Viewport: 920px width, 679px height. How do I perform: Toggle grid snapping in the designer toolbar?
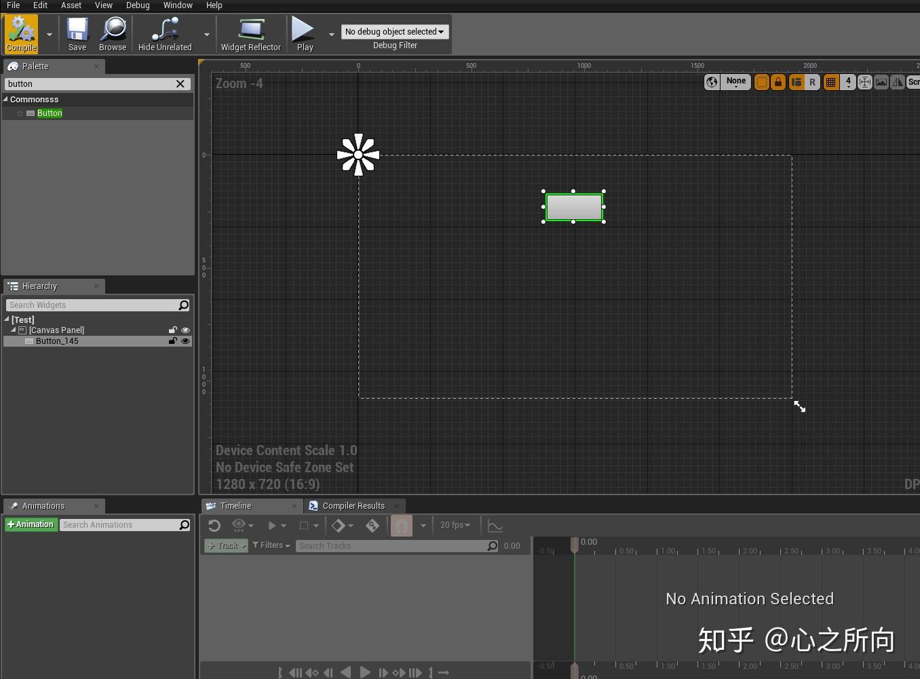coord(831,81)
